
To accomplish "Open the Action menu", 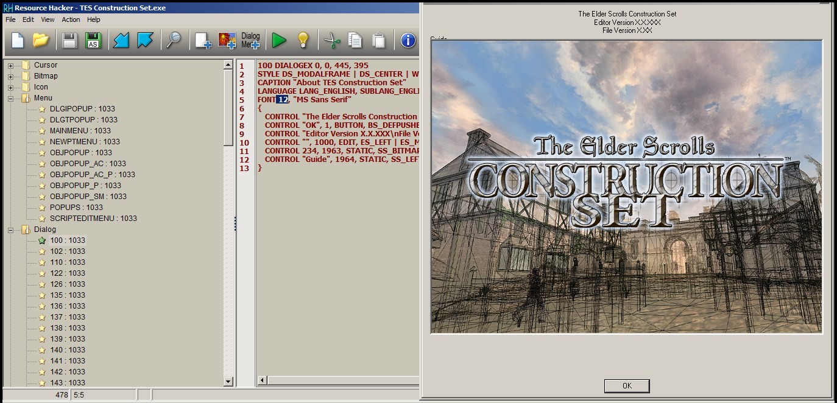I will pyautogui.click(x=71, y=19).
